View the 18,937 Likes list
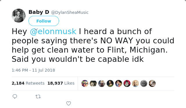 [x=61, y=83]
